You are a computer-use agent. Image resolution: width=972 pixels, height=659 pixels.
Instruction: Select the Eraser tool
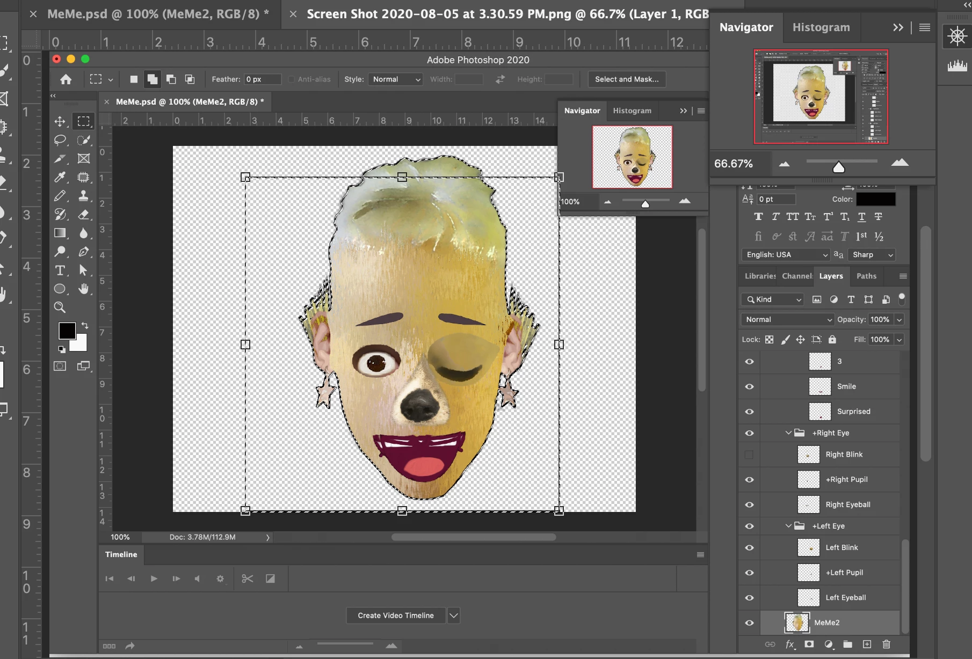click(x=83, y=215)
